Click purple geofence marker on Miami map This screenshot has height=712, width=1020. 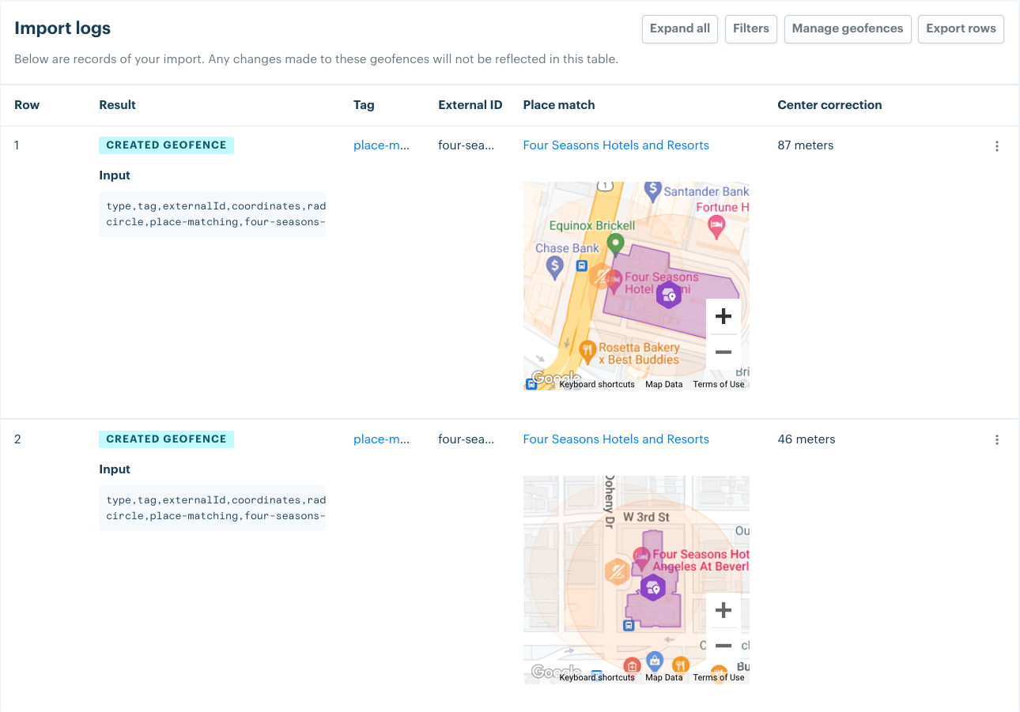coord(669,295)
